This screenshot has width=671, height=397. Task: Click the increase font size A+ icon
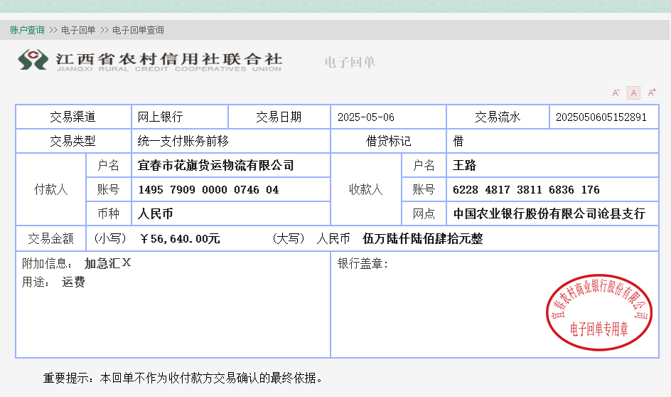pos(652,92)
